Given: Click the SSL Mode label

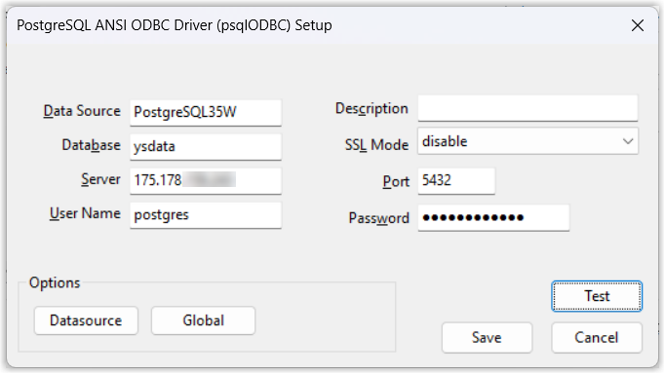Looking at the screenshot, I should [376, 145].
